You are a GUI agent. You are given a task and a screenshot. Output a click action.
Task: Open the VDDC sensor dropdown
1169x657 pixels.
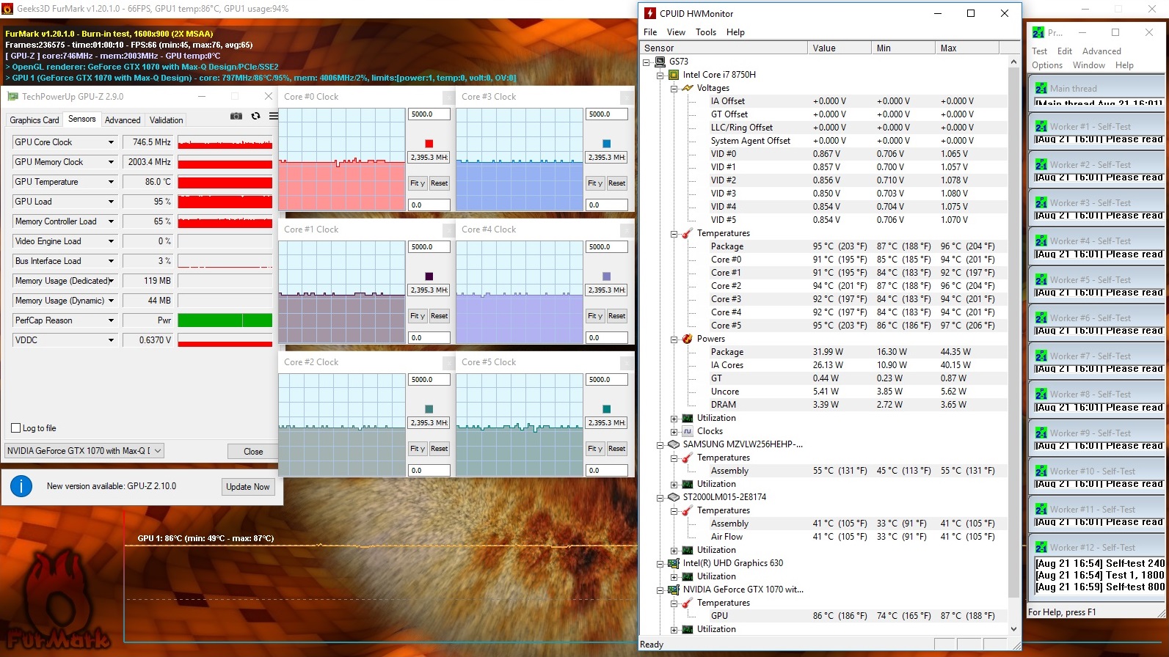(112, 340)
